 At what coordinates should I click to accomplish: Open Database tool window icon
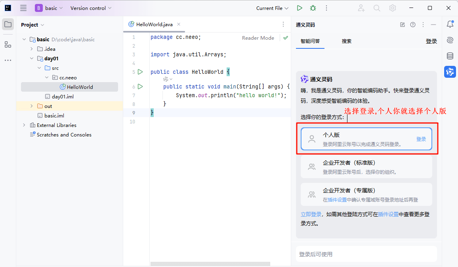tap(450, 56)
